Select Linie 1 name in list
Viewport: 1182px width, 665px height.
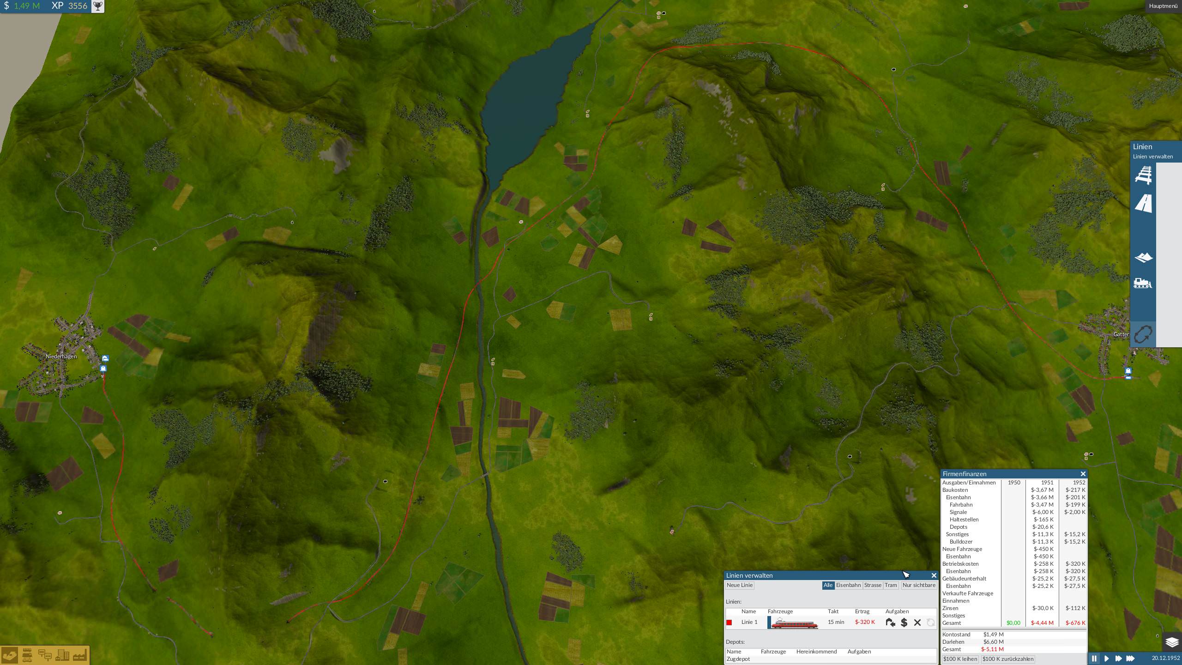pyautogui.click(x=749, y=622)
